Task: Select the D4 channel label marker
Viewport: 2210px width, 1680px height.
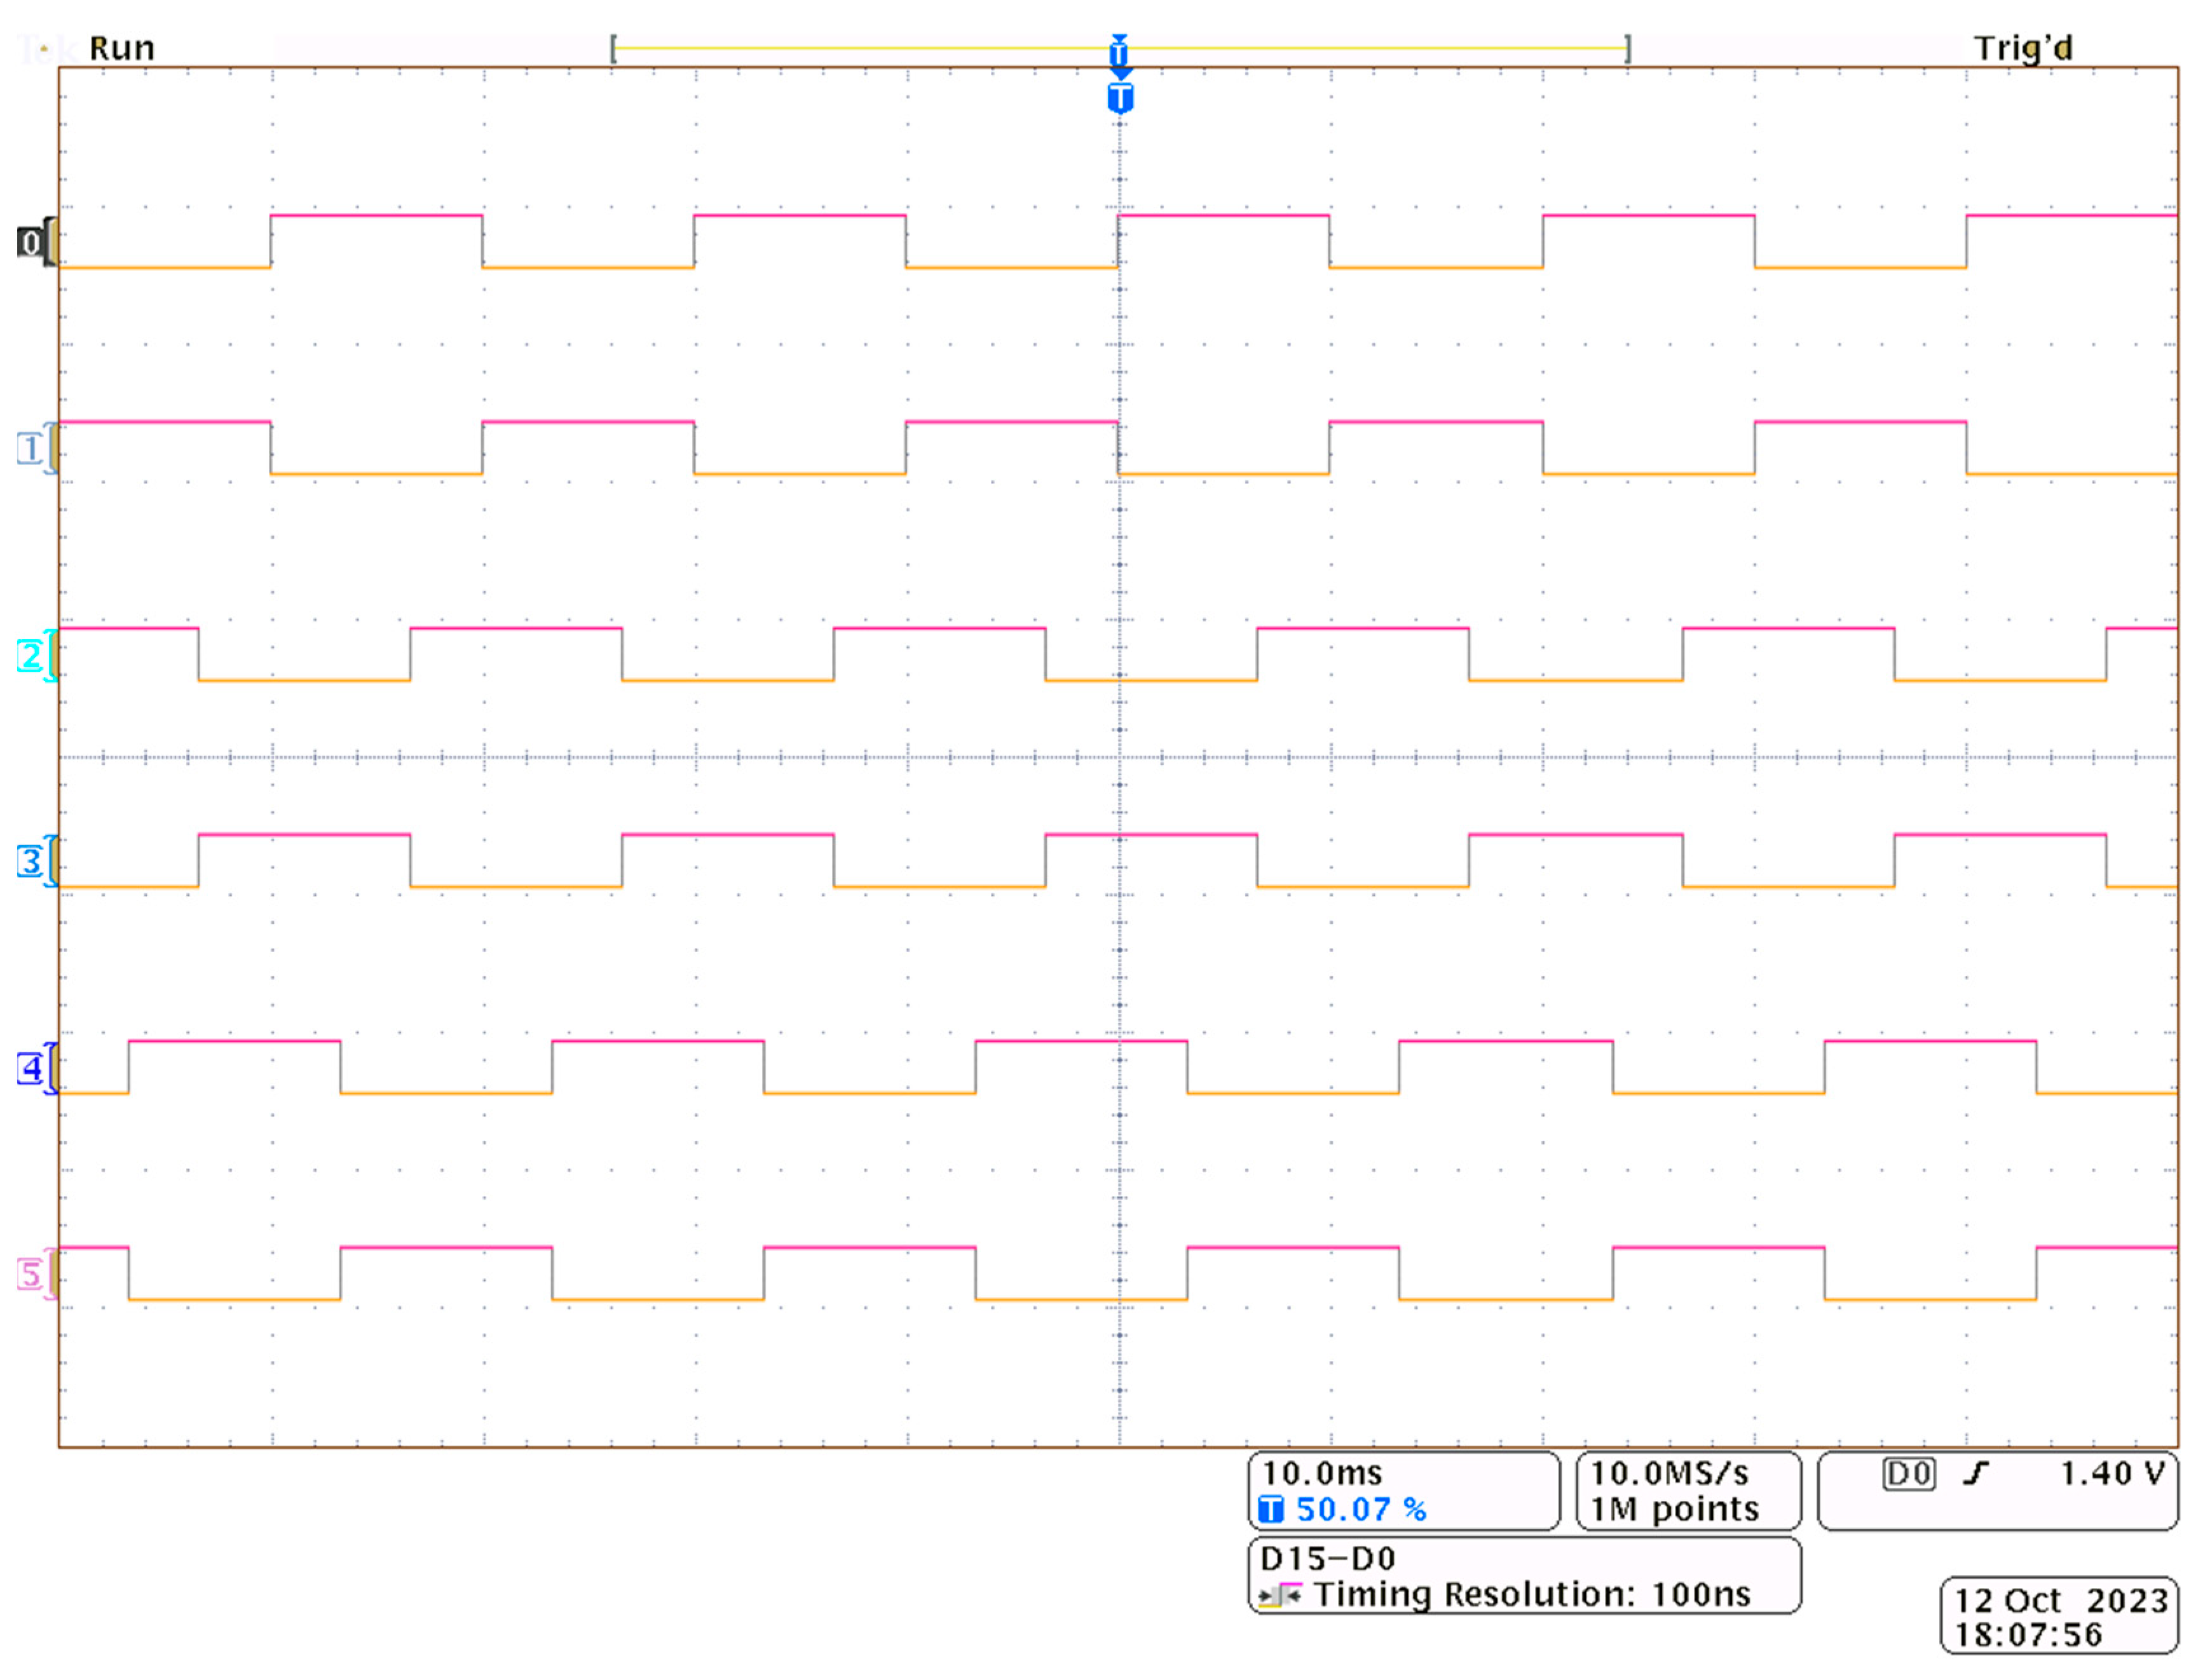Action: pyautogui.click(x=30, y=1068)
